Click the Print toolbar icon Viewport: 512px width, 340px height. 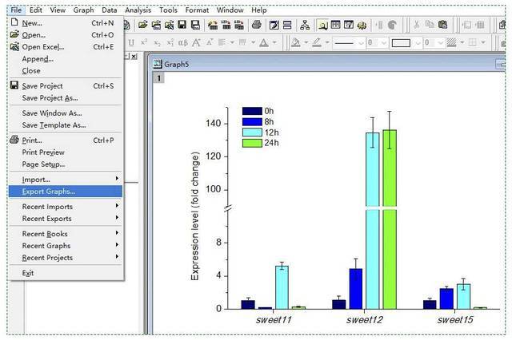[256, 25]
